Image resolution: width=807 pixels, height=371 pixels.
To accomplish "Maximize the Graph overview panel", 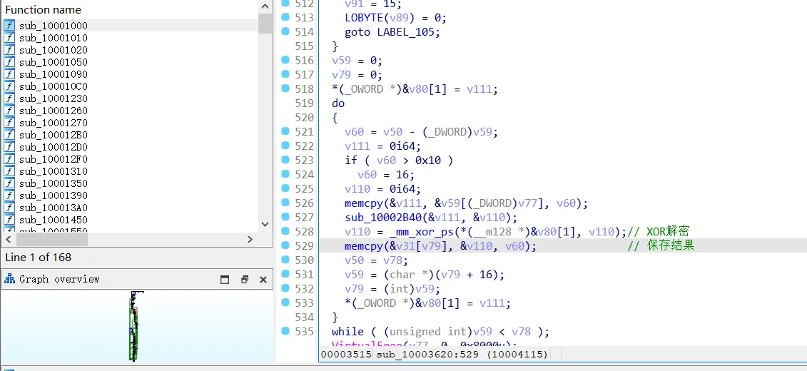I will tap(225, 280).
